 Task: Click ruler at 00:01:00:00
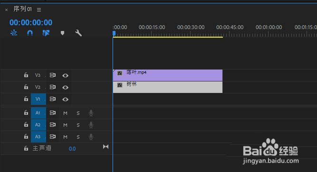click(269, 27)
